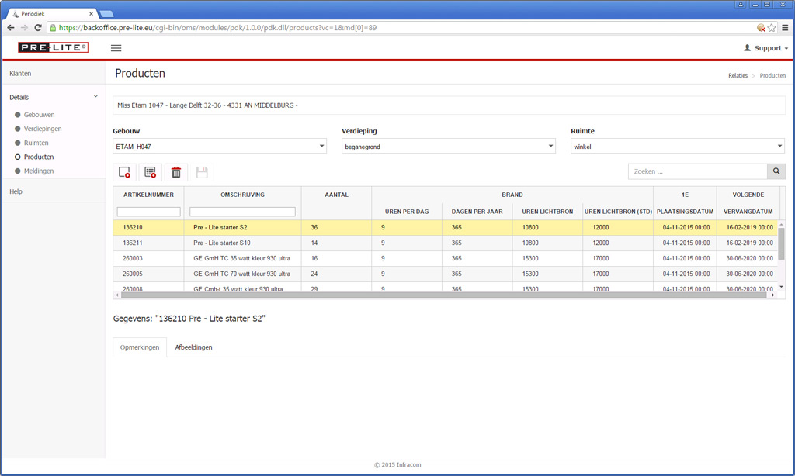
Task: Click the Producten breadcrumb
Action: tap(772, 75)
